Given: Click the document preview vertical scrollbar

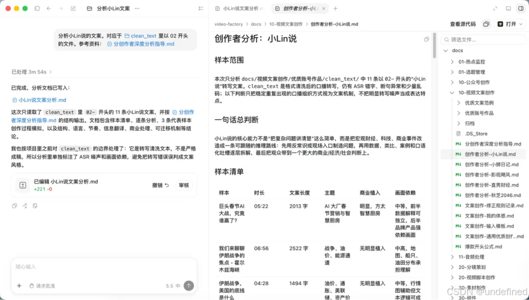Looking at the screenshot, I should (x=434, y=45).
